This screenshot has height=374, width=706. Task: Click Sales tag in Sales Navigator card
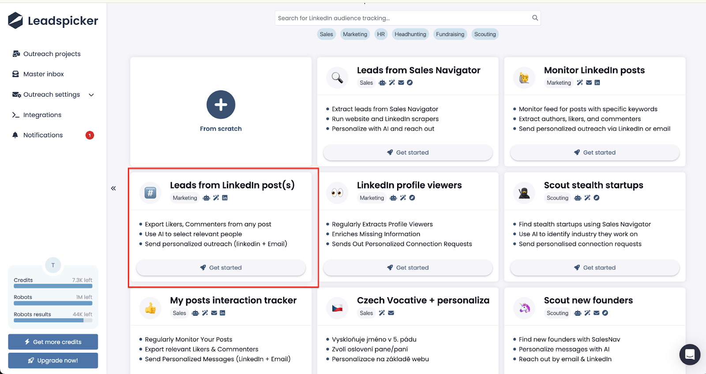pos(366,83)
